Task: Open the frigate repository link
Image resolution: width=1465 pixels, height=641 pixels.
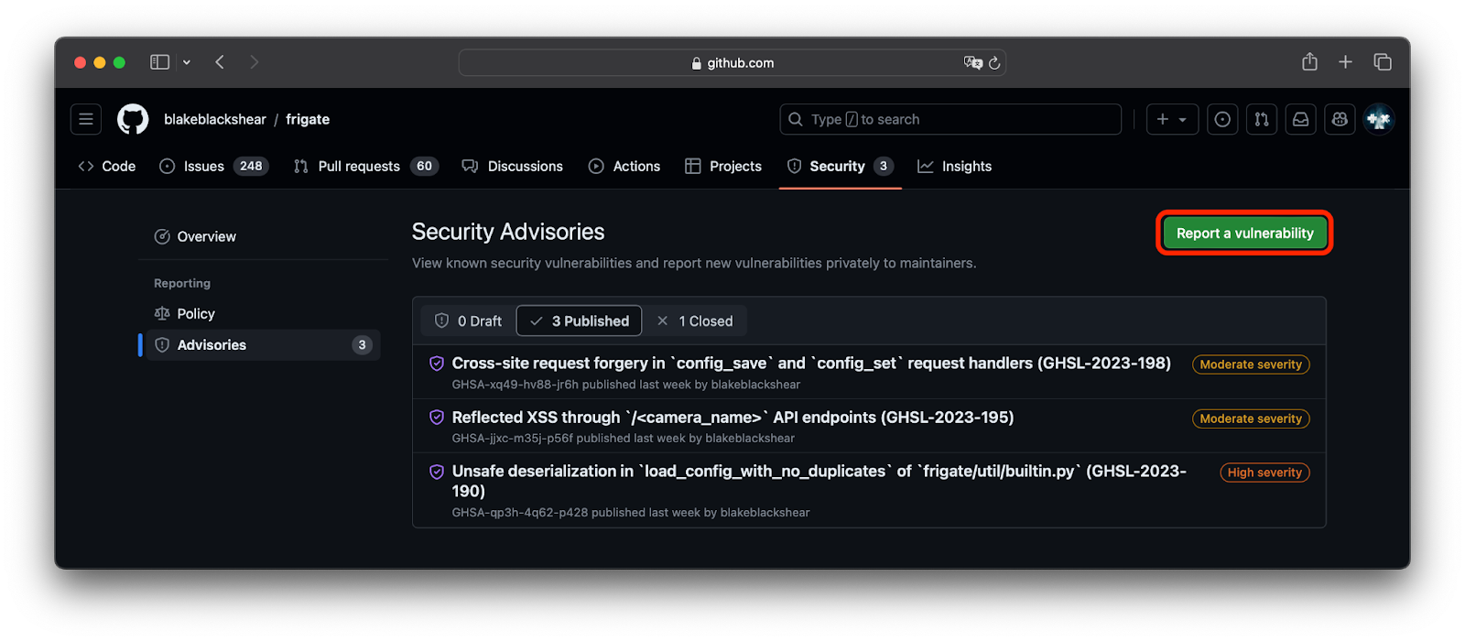Action: pyautogui.click(x=308, y=119)
